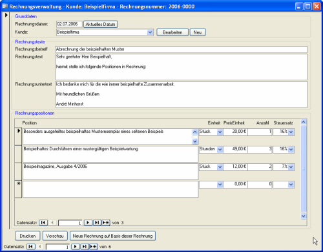Open Einheit dropdown for 20,00 € row
This screenshot has height=252, width=323.
coord(220,132)
